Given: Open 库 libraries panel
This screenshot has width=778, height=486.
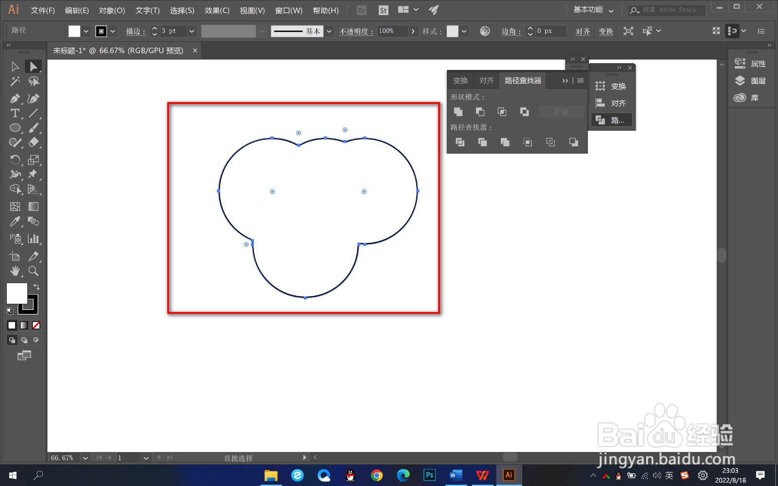Looking at the screenshot, I should pyautogui.click(x=746, y=98).
